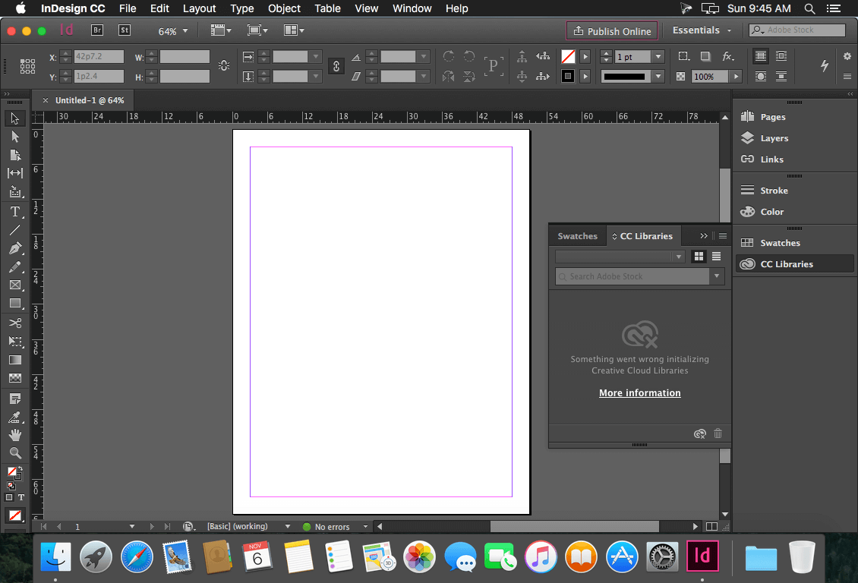Choose the Pen tool
Viewport: 858px width, 583px height.
pos(15,248)
